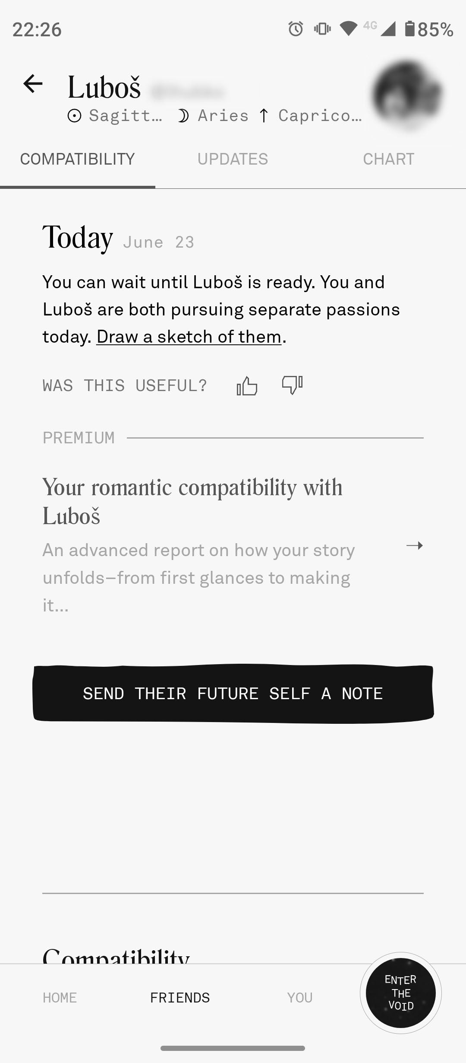Open the alarm icon in status bar
Image resolution: width=466 pixels, height=1063 pixels.
pyautogui.click(x=296, y=29)
